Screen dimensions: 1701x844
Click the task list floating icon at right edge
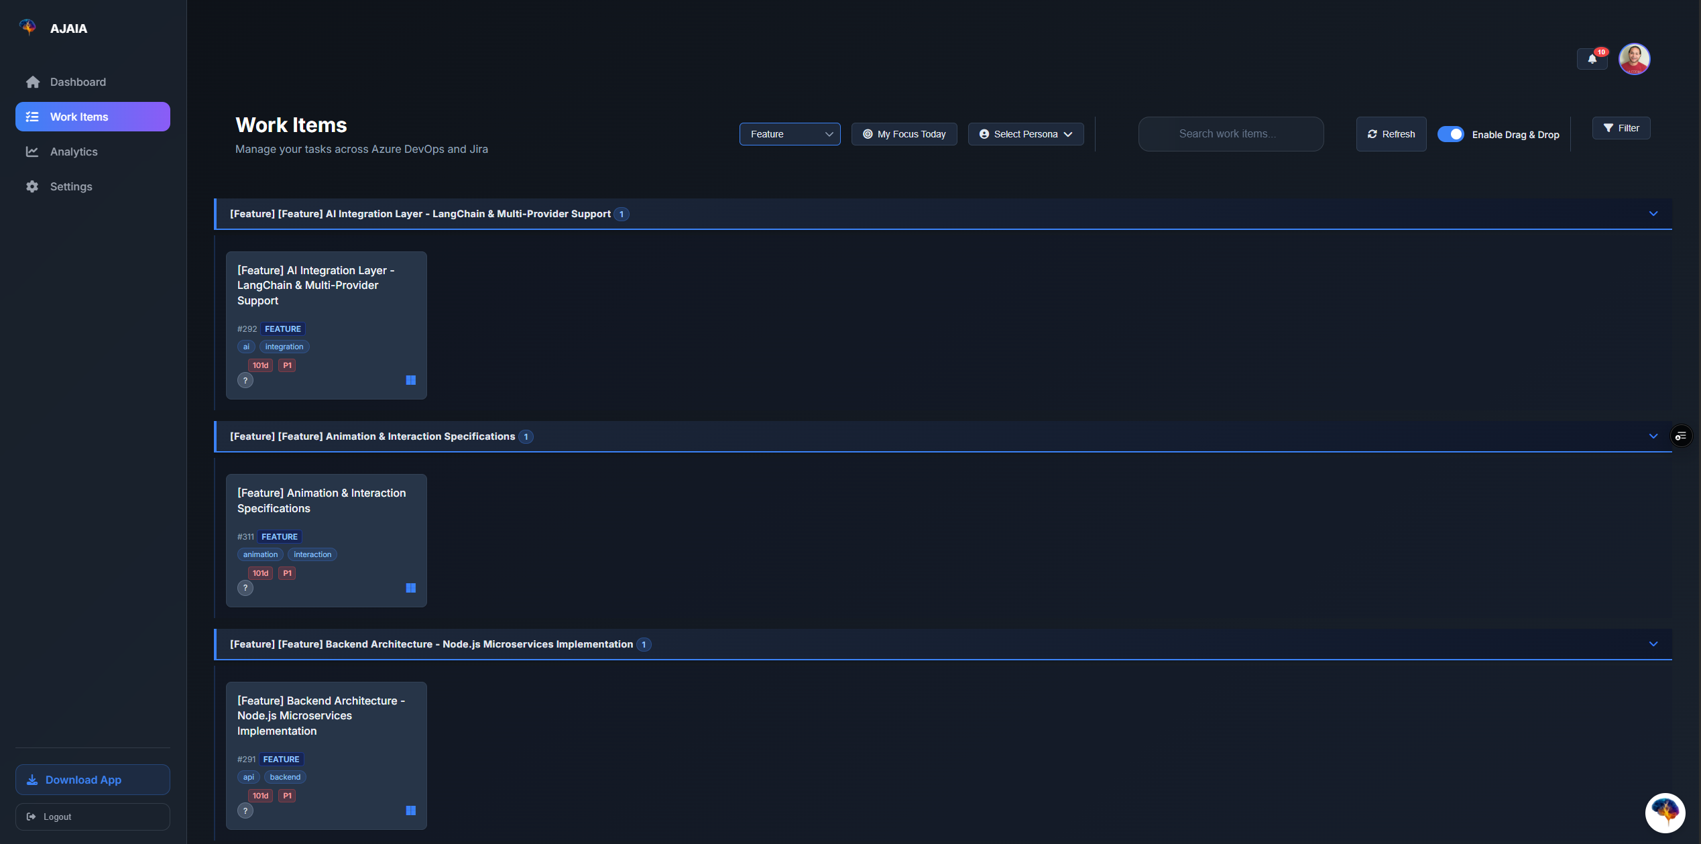[1680, 436]
